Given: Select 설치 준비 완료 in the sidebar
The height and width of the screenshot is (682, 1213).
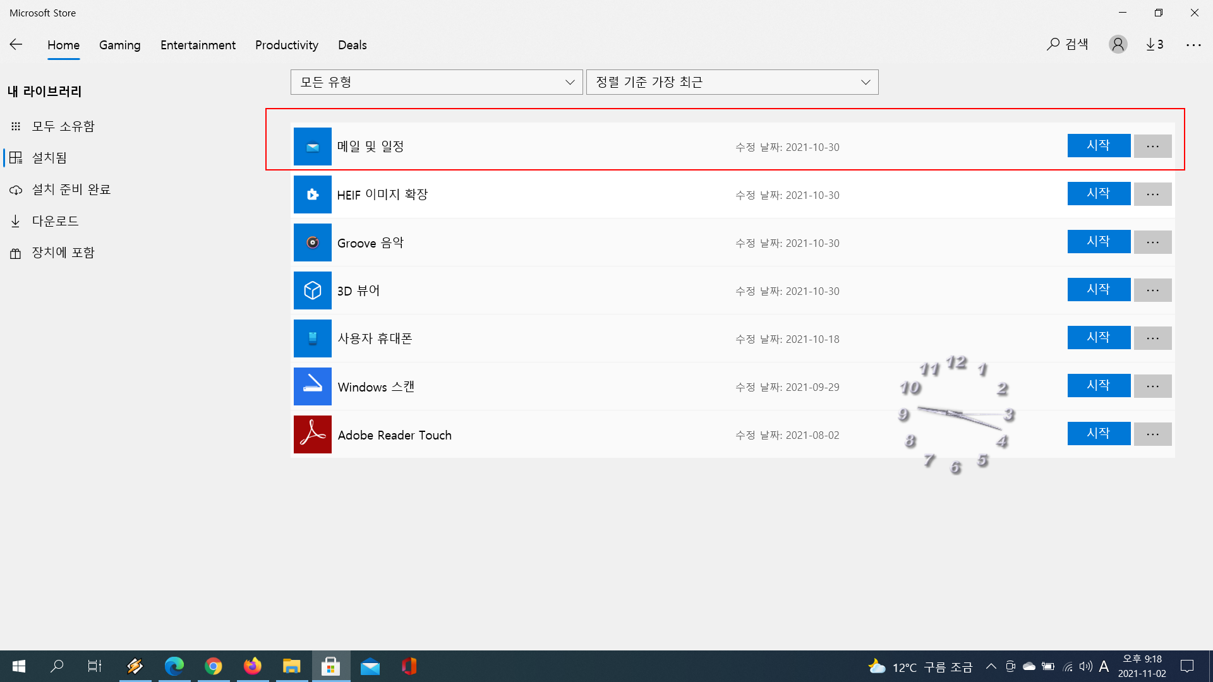Looking at the screenshot, I should pos(71,189).
